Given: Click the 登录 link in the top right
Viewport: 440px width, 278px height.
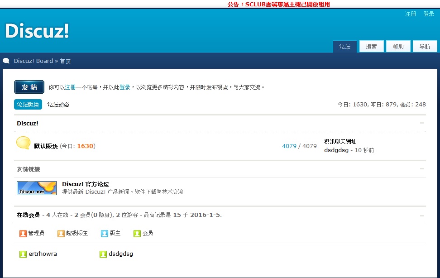Looking at the screenshot, I should tap(429, 14).
